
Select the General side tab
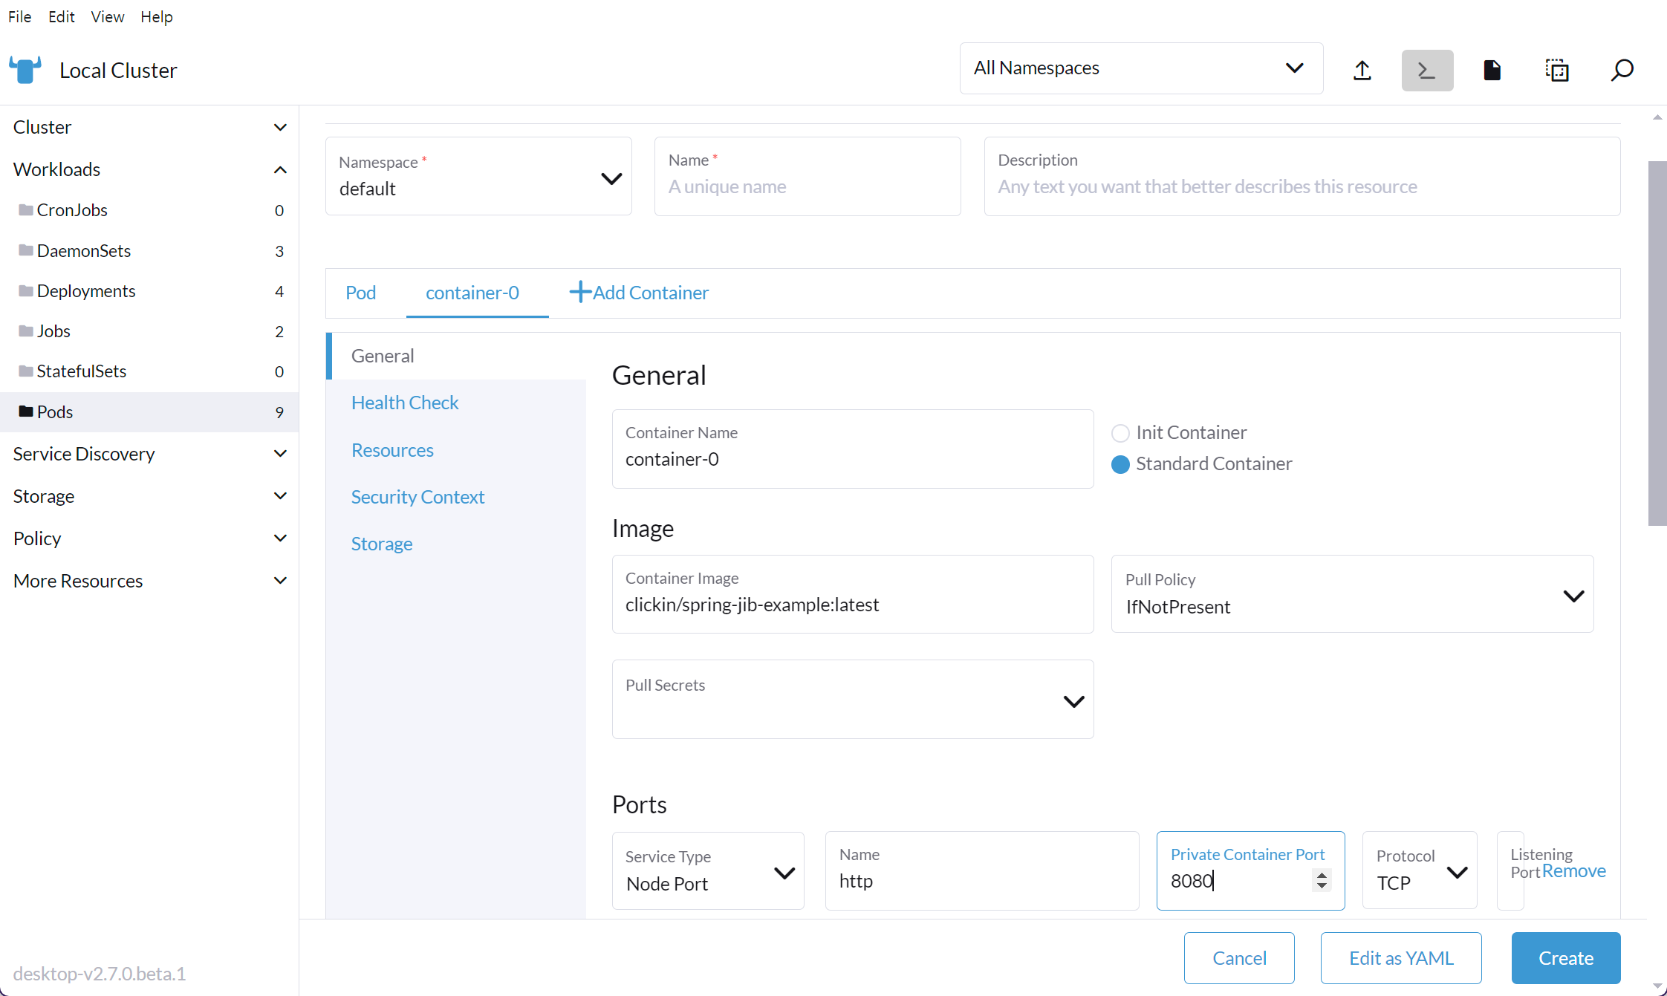click(x=456, y=356)
